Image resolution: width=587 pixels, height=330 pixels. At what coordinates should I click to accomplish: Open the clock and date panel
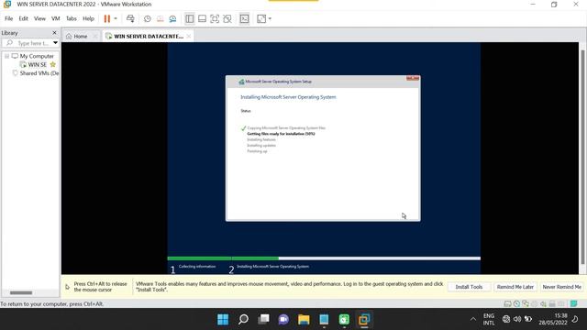pyautogui.click(x=553, y=319)
